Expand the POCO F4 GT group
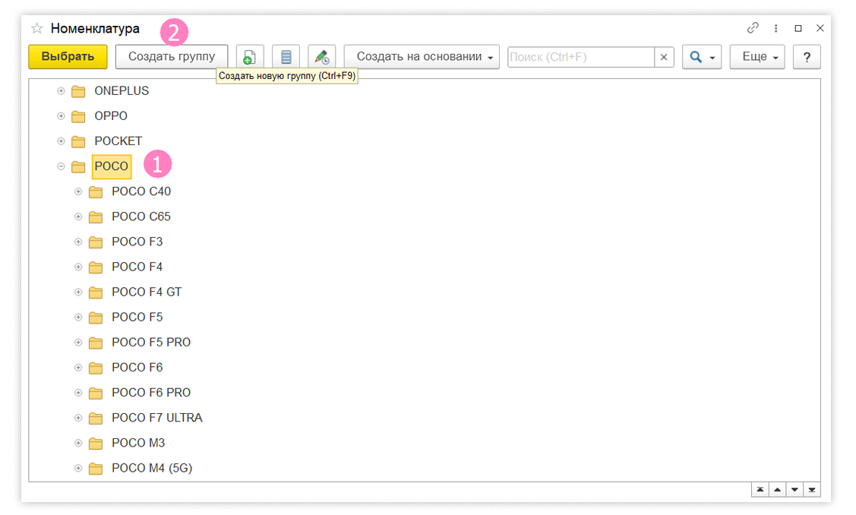The image size is (856, 515). coord(78,292)
